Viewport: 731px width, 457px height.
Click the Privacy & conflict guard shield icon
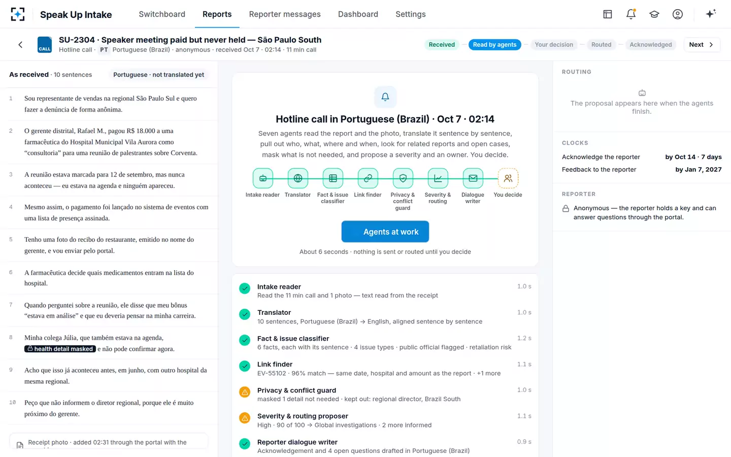(x=403, y=178)
